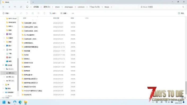Image resolution: width=187 pixels, height=105 pixels.
Task: Navigate to 游戏 (D:) in the breadcrumb
Action: click(47, 7)
